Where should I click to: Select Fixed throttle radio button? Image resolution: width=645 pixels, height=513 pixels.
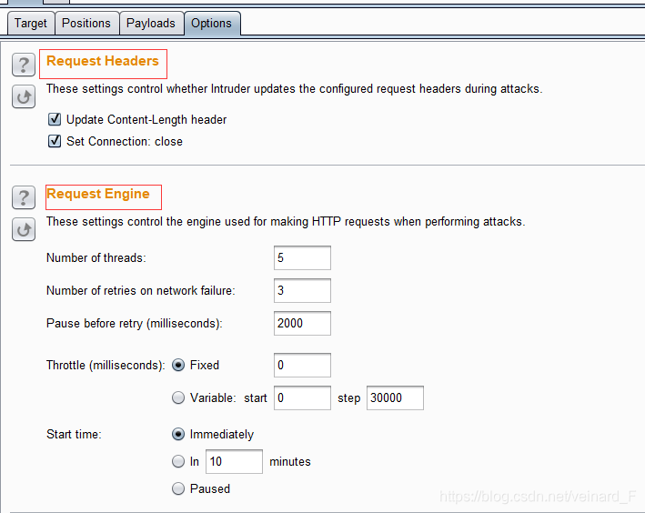(x=178, y=365)
